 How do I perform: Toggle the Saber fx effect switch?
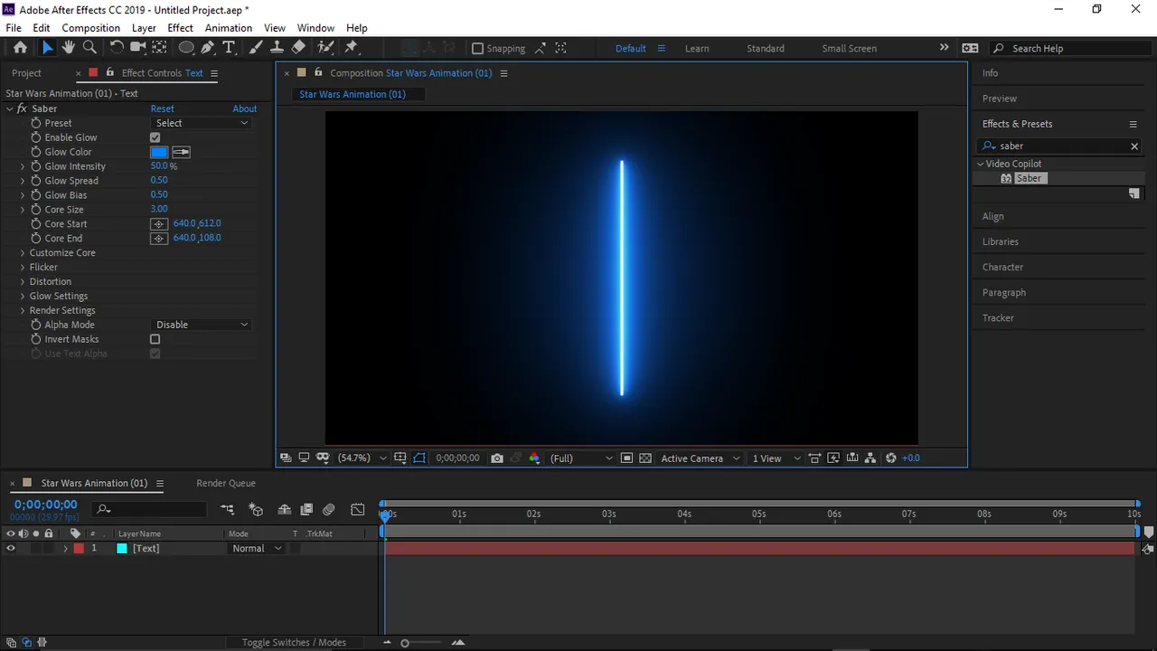(22, 108)
